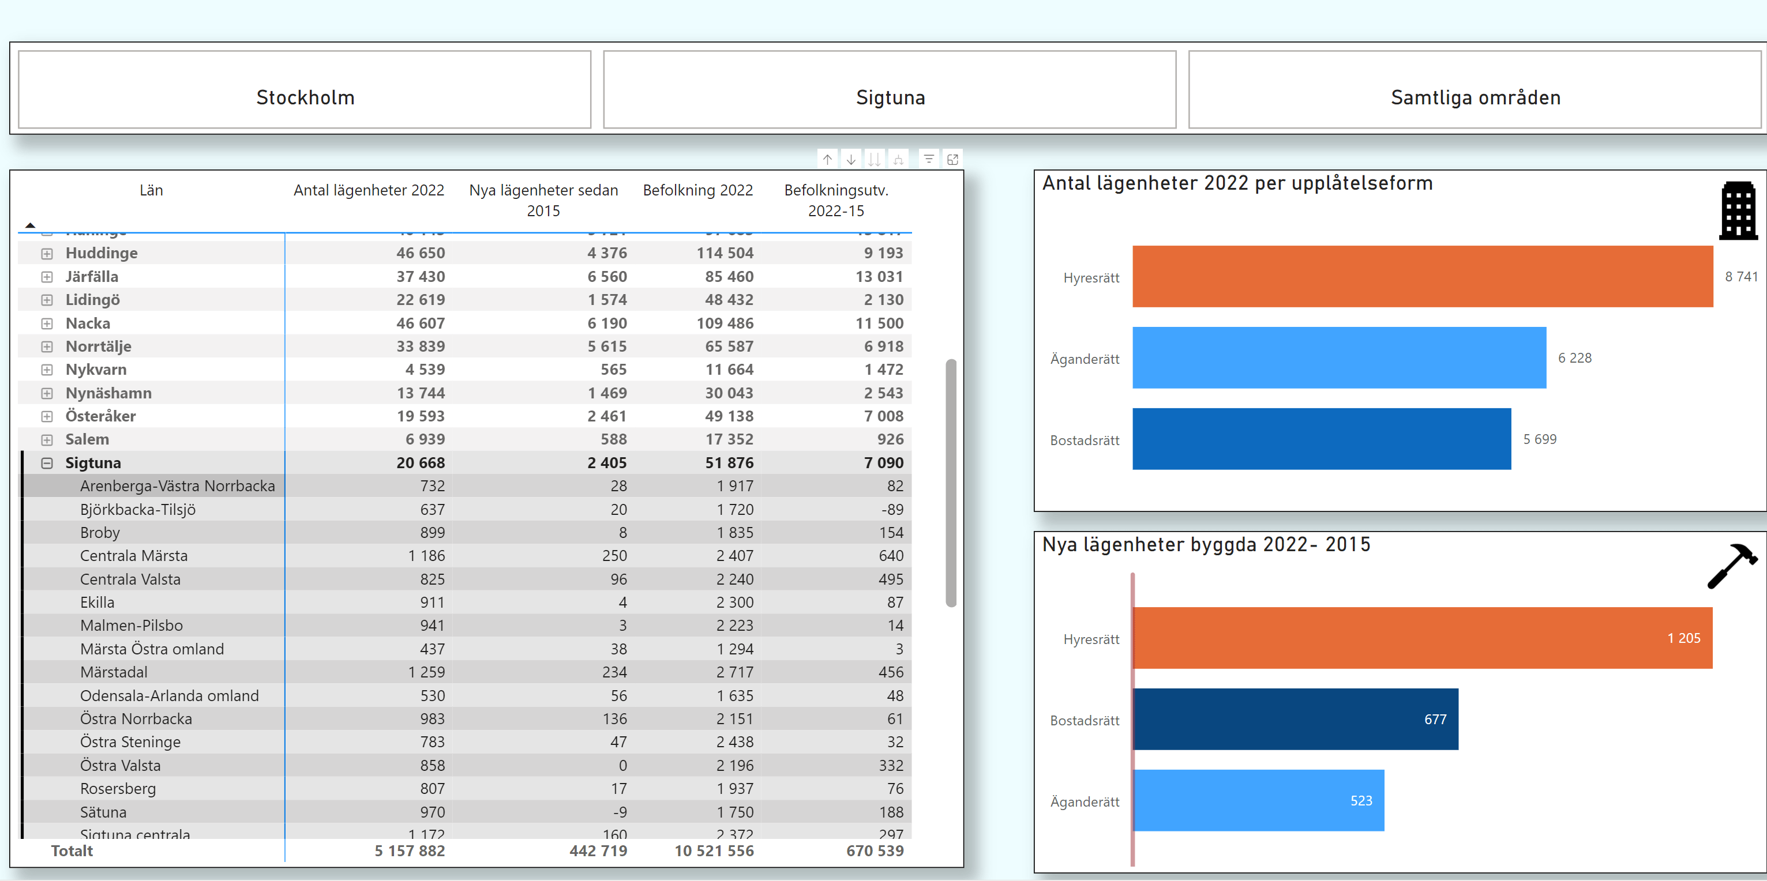Expand the Norrtälje row
Screen dimensions: 1767x881
click(x=47, y=347)
